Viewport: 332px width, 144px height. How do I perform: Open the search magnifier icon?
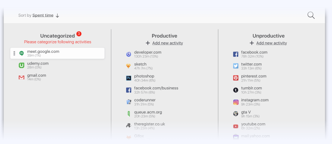pos(311,15)
